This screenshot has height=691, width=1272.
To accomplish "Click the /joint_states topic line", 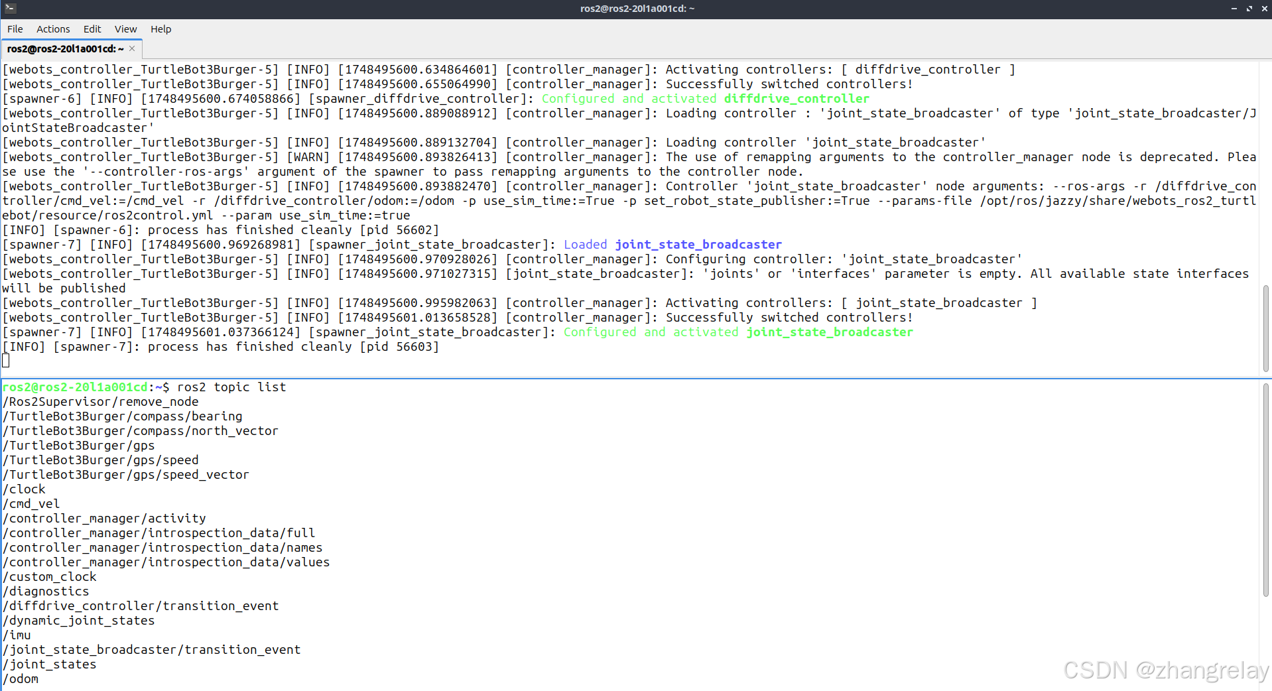I will [50, 664].
